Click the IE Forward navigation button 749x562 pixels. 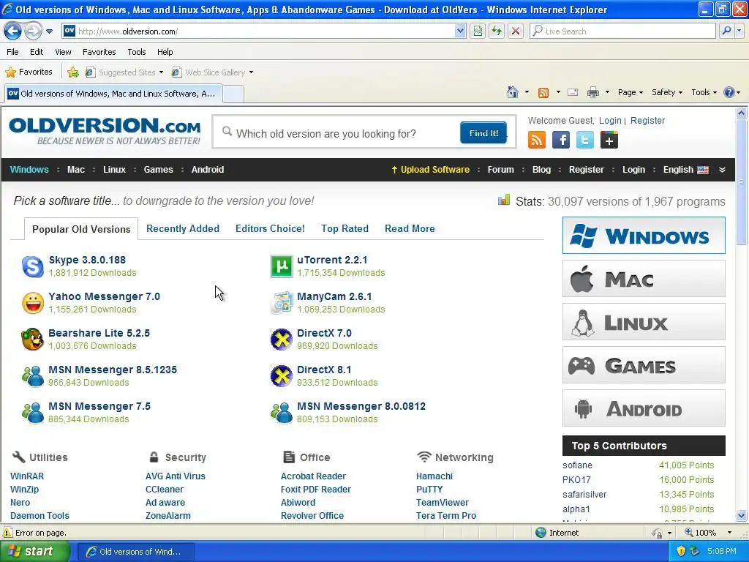(33, 31)
